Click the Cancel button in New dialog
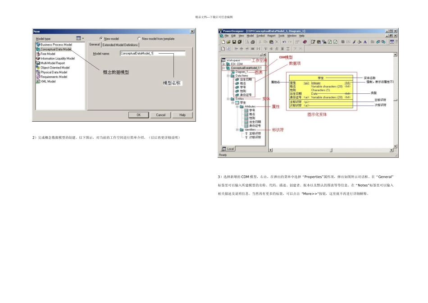This screenshot has width=428, height=303. pyautogui.click(x=160, y=115)
